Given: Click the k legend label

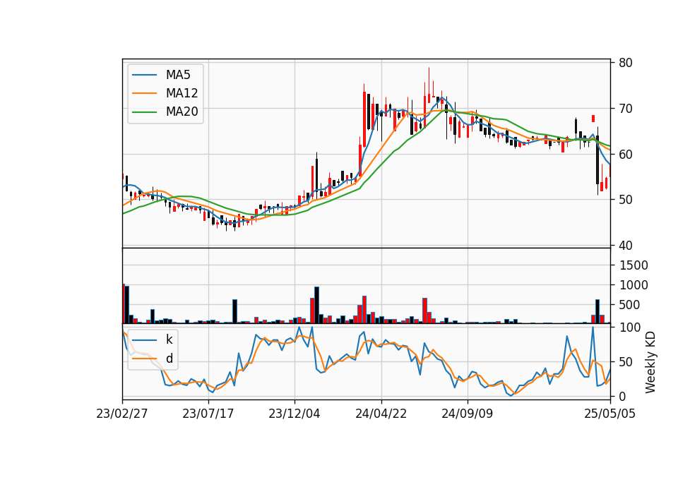Looking at the screenshot, I should point(169,339).
